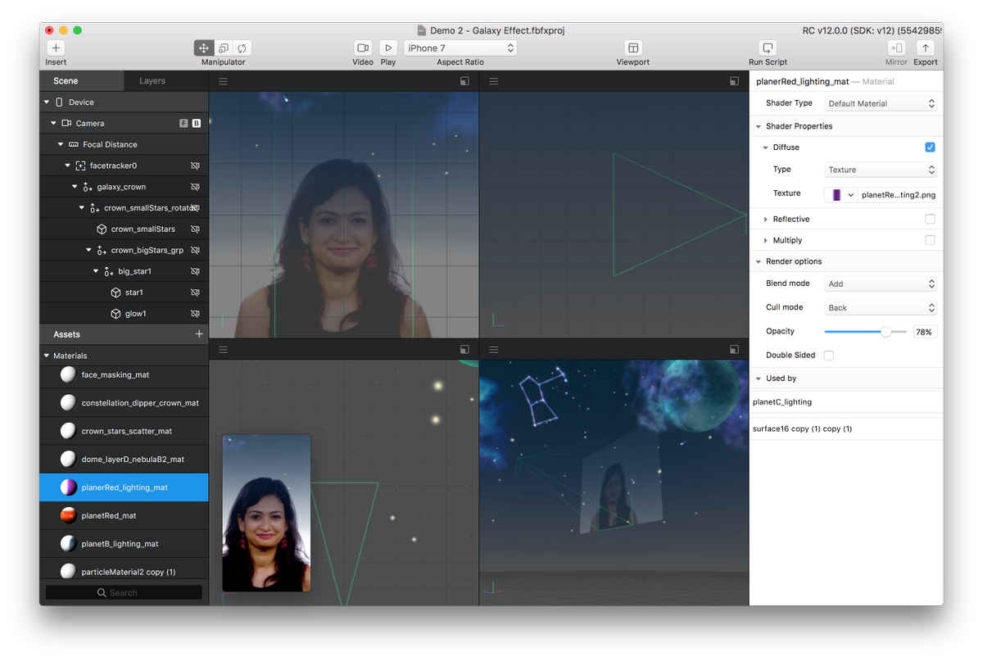Select the face_masking_mat material
This screenshot has height=662, width=983.
[x=124, y=375]
